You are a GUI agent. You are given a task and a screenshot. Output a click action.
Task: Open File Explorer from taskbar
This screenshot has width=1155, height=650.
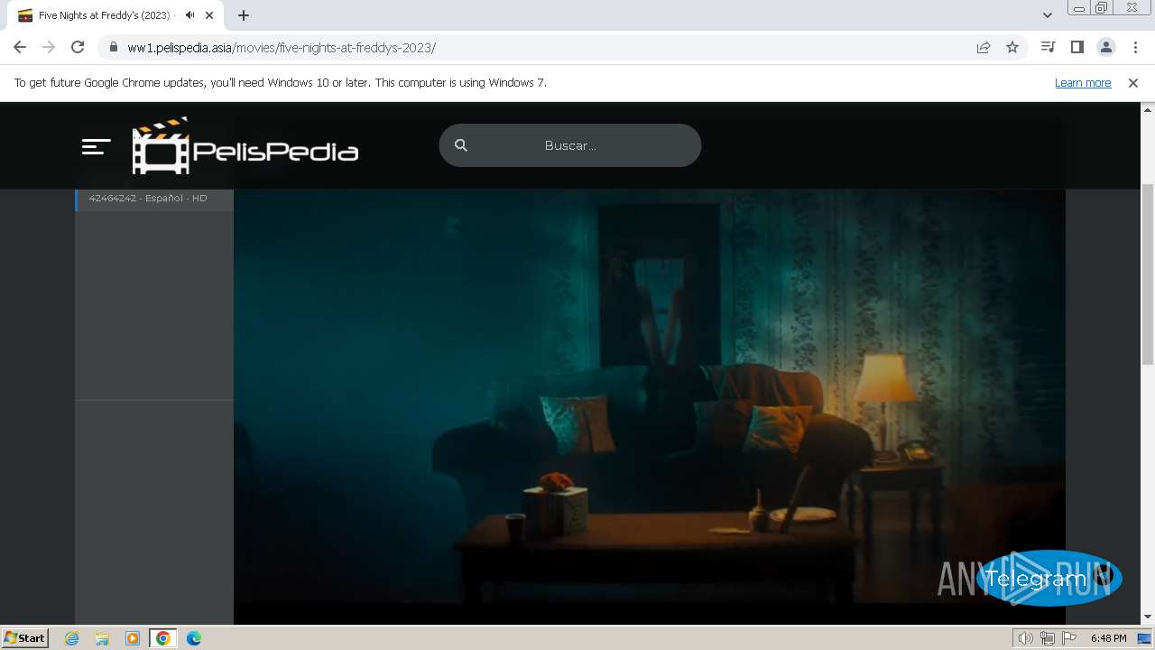pyautogui.click(x=102, y=638)
